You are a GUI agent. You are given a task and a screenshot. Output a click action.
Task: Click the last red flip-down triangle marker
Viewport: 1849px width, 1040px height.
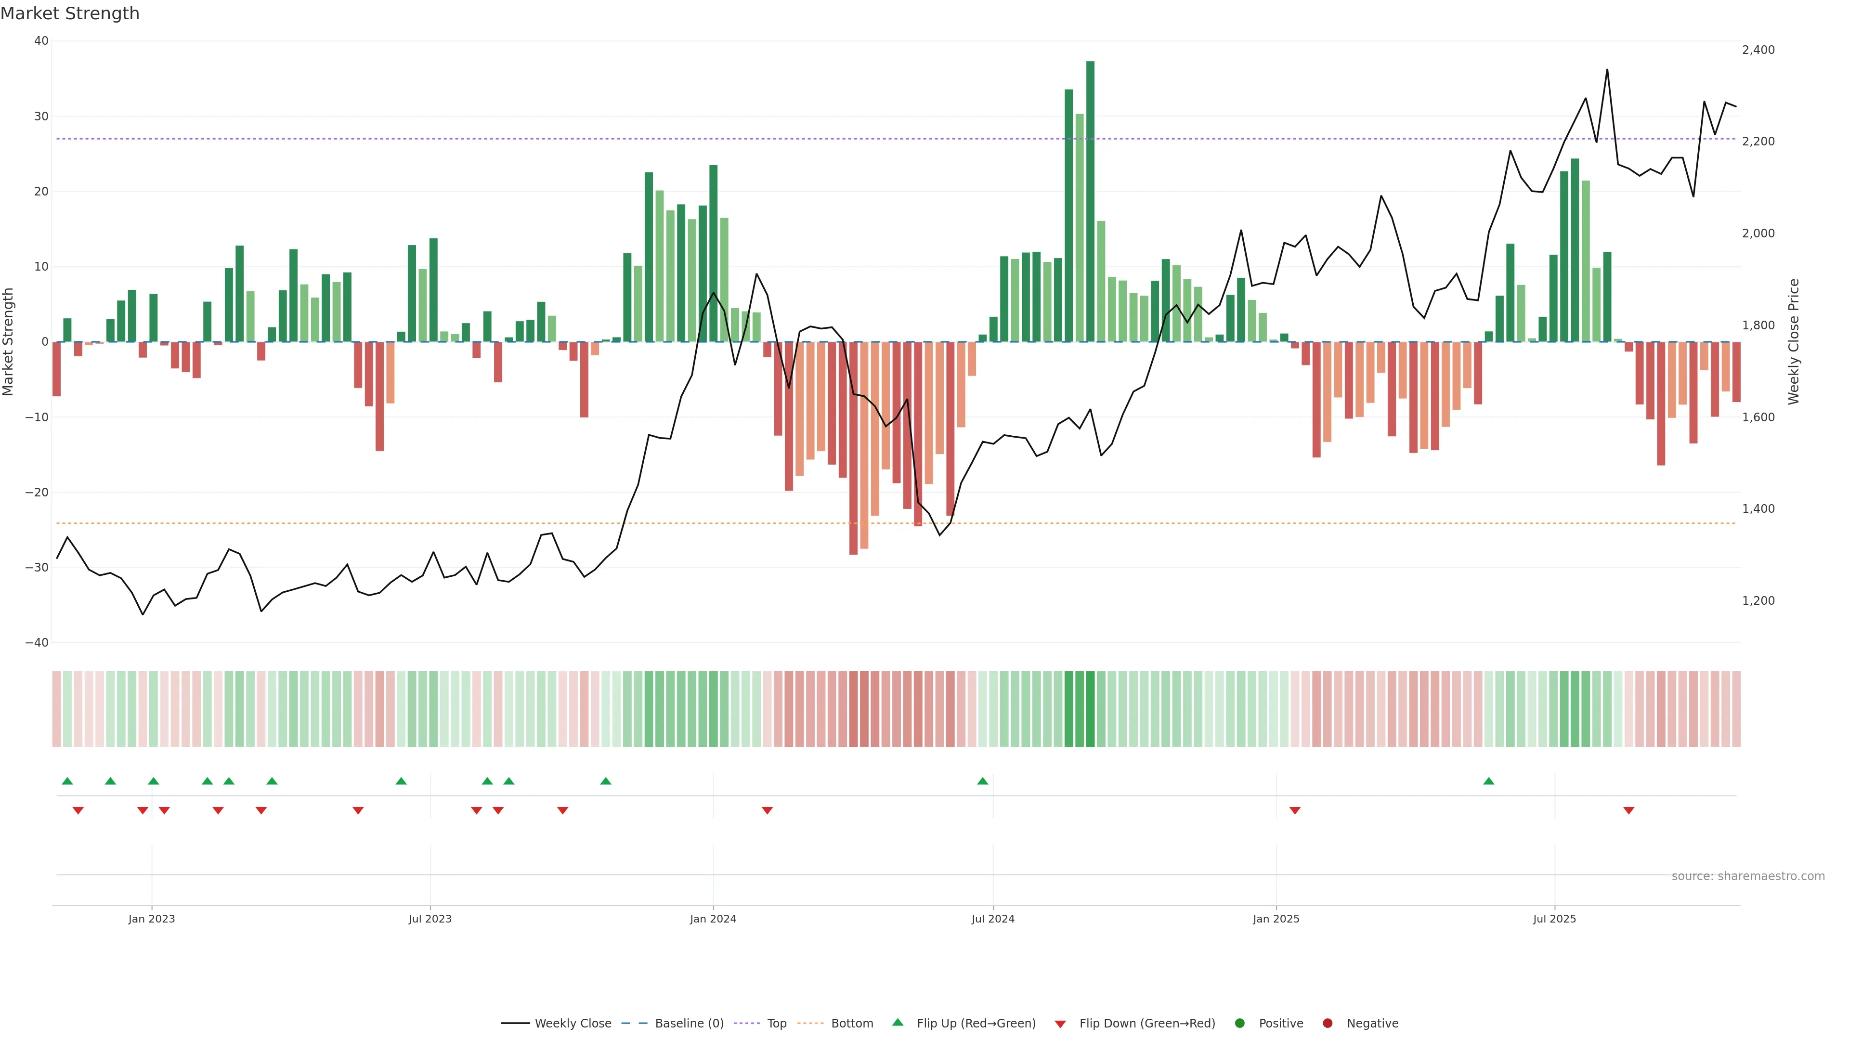coord(1628,810)
